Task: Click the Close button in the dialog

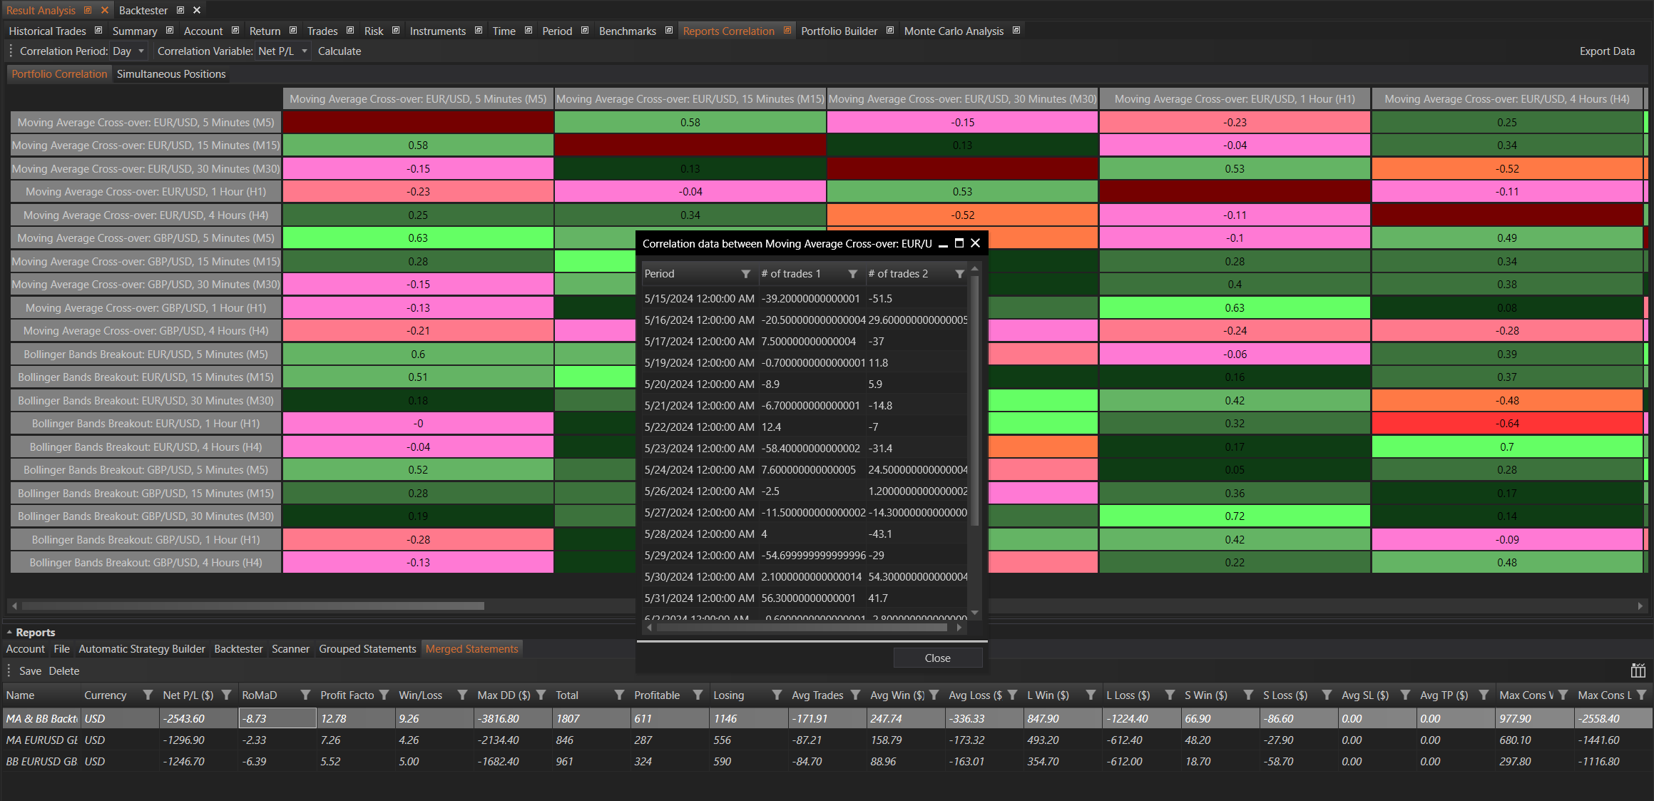Action: [937, 658]
